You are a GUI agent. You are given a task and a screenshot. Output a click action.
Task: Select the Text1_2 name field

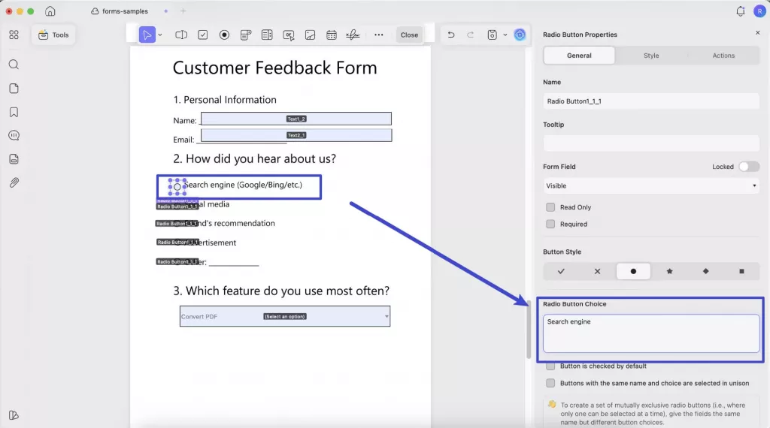click(296, 119)
